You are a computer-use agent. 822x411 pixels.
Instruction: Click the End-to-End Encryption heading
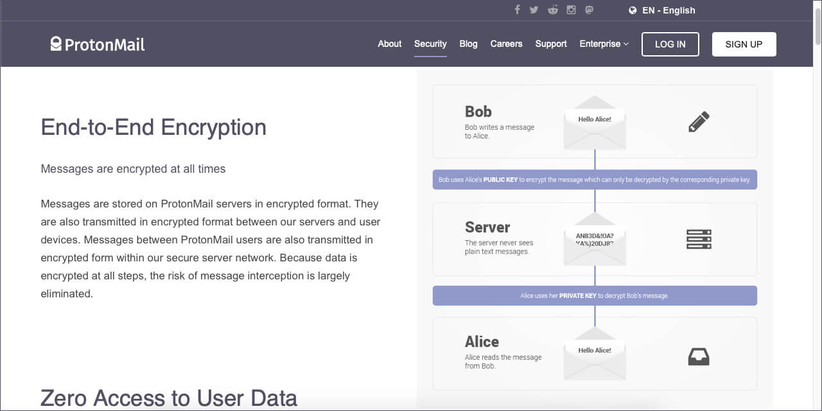[x=153, y=127]
